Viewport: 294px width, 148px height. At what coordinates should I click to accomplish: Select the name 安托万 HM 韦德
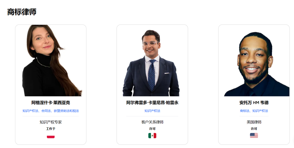[254, 103]
